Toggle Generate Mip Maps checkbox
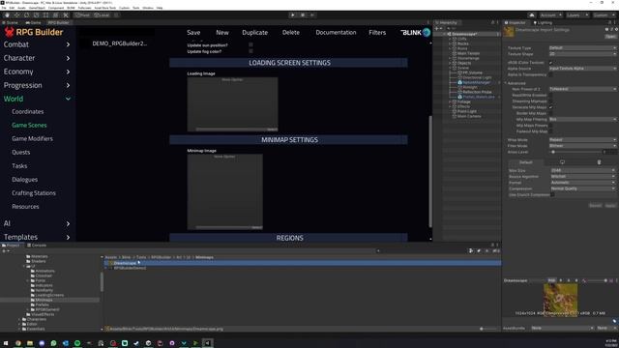 click(550, 107)
